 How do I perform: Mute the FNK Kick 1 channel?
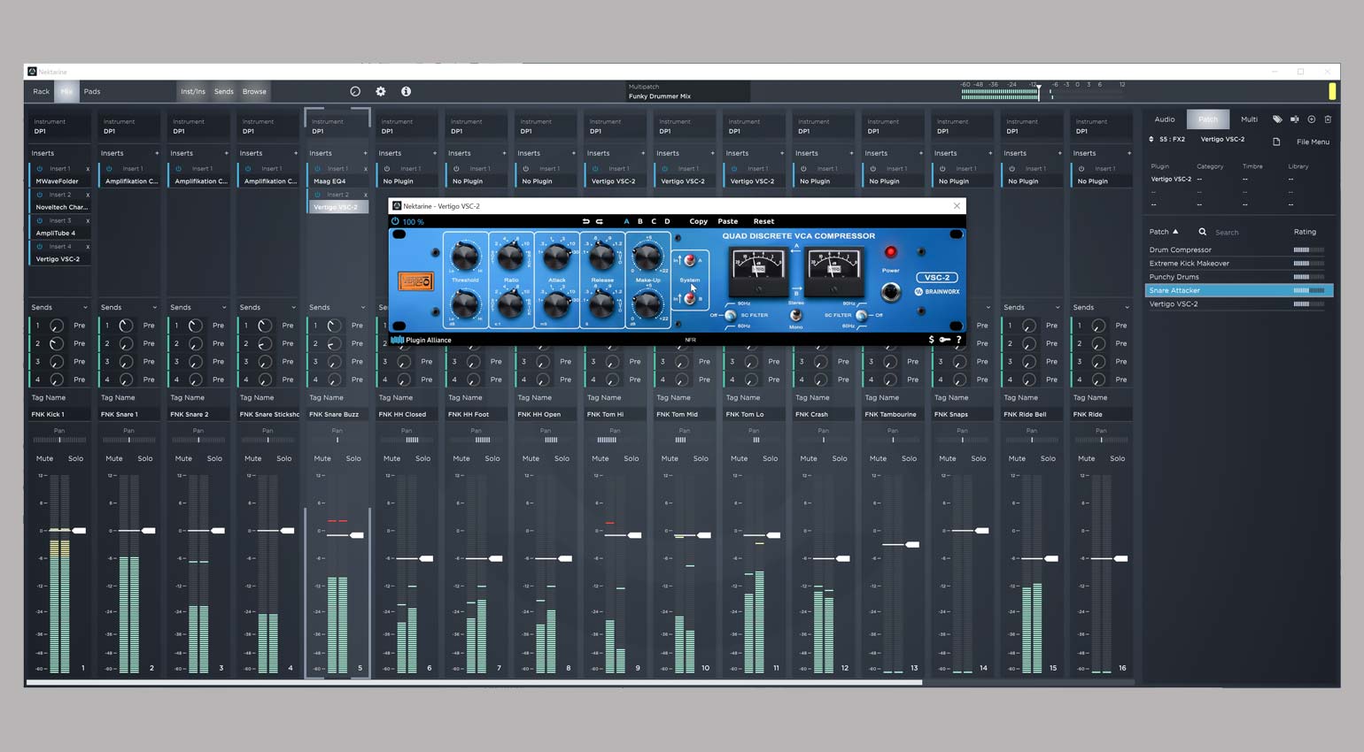click(44, 458)
